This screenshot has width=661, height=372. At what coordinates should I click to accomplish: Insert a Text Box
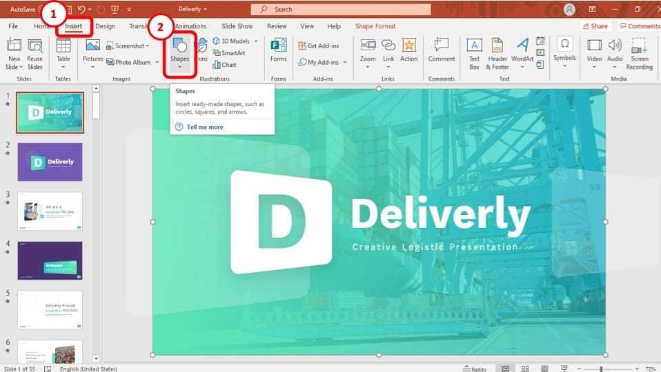[474, 53]
